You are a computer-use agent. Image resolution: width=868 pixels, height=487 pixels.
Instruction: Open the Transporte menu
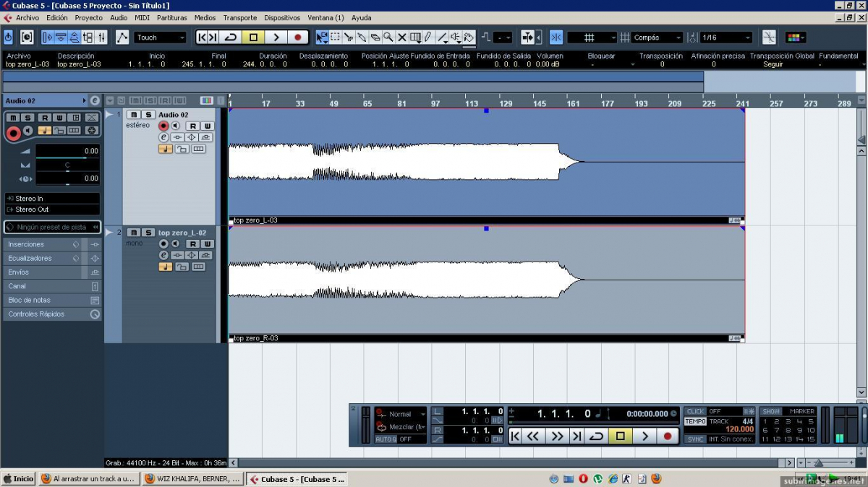point(239,17)
